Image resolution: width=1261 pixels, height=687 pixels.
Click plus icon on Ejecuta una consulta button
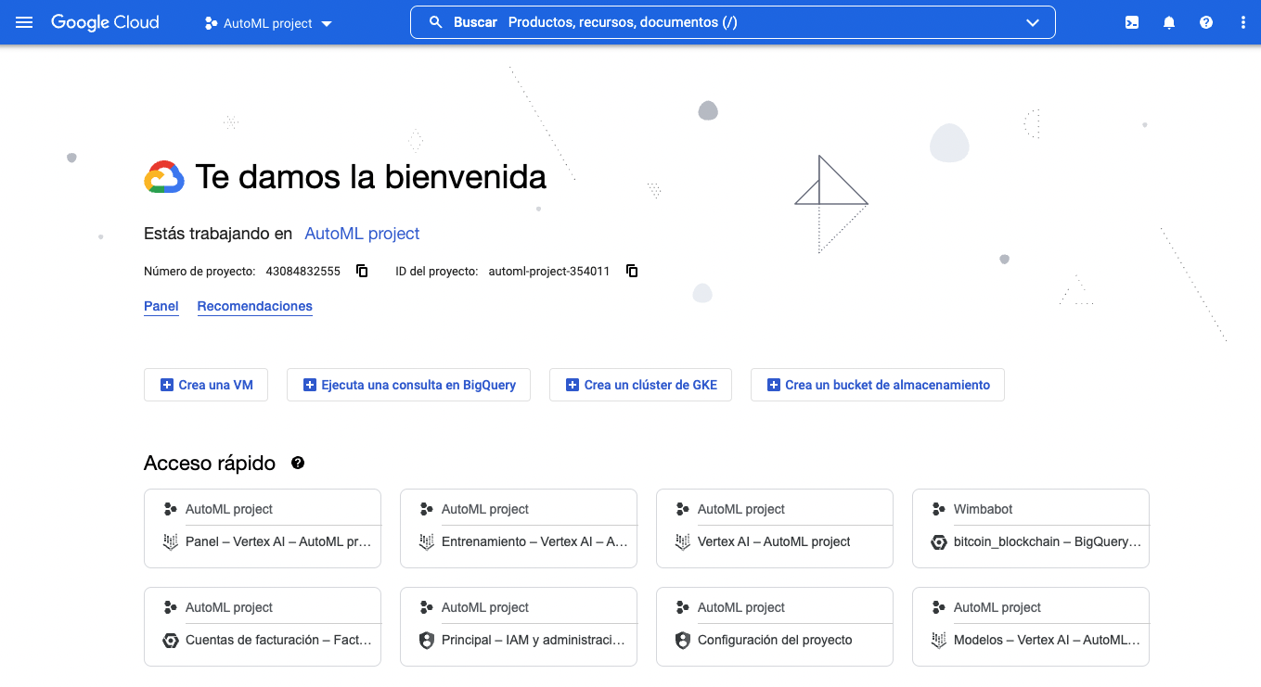click(310, 385)
